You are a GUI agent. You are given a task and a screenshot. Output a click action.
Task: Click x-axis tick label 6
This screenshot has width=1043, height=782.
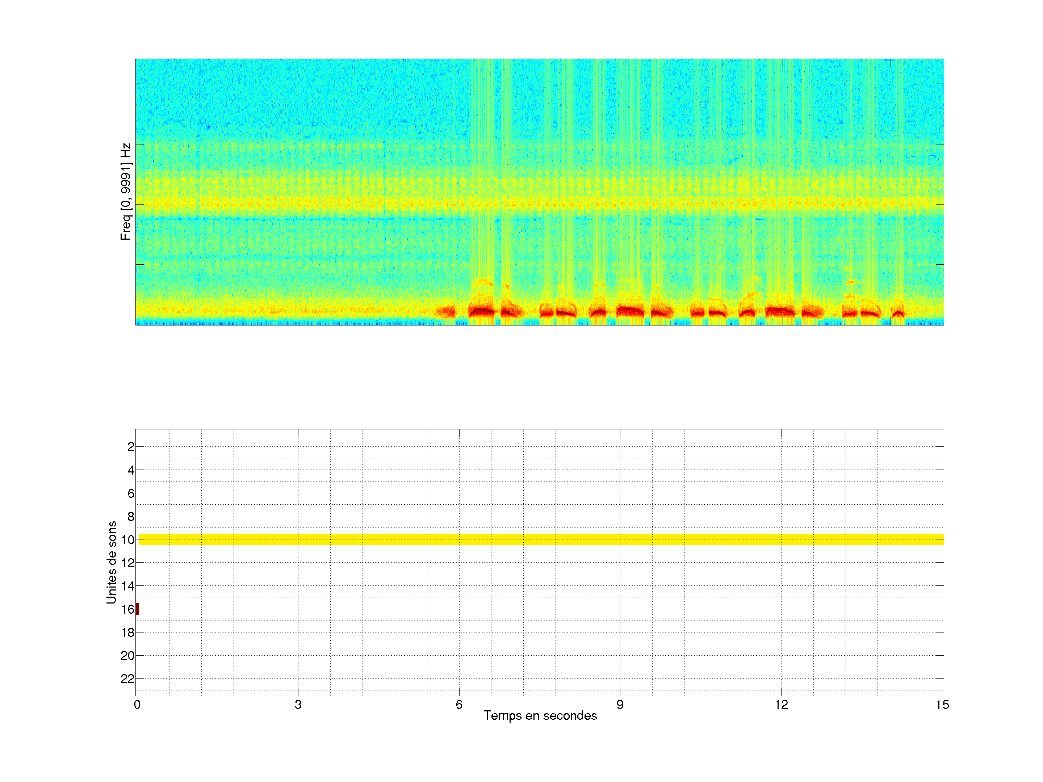pyautogui.click(x=459, y=705)
